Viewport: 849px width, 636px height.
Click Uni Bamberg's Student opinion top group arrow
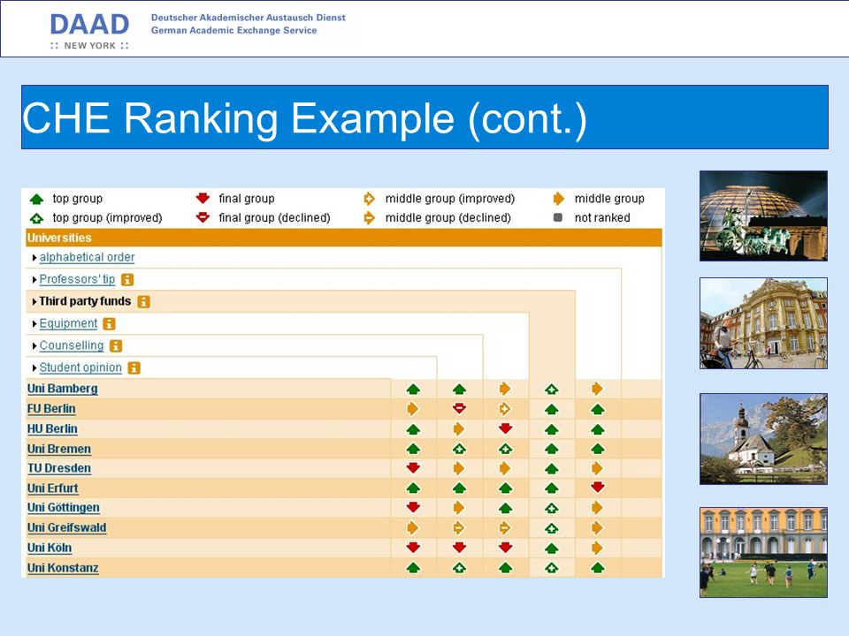(413, 389)
